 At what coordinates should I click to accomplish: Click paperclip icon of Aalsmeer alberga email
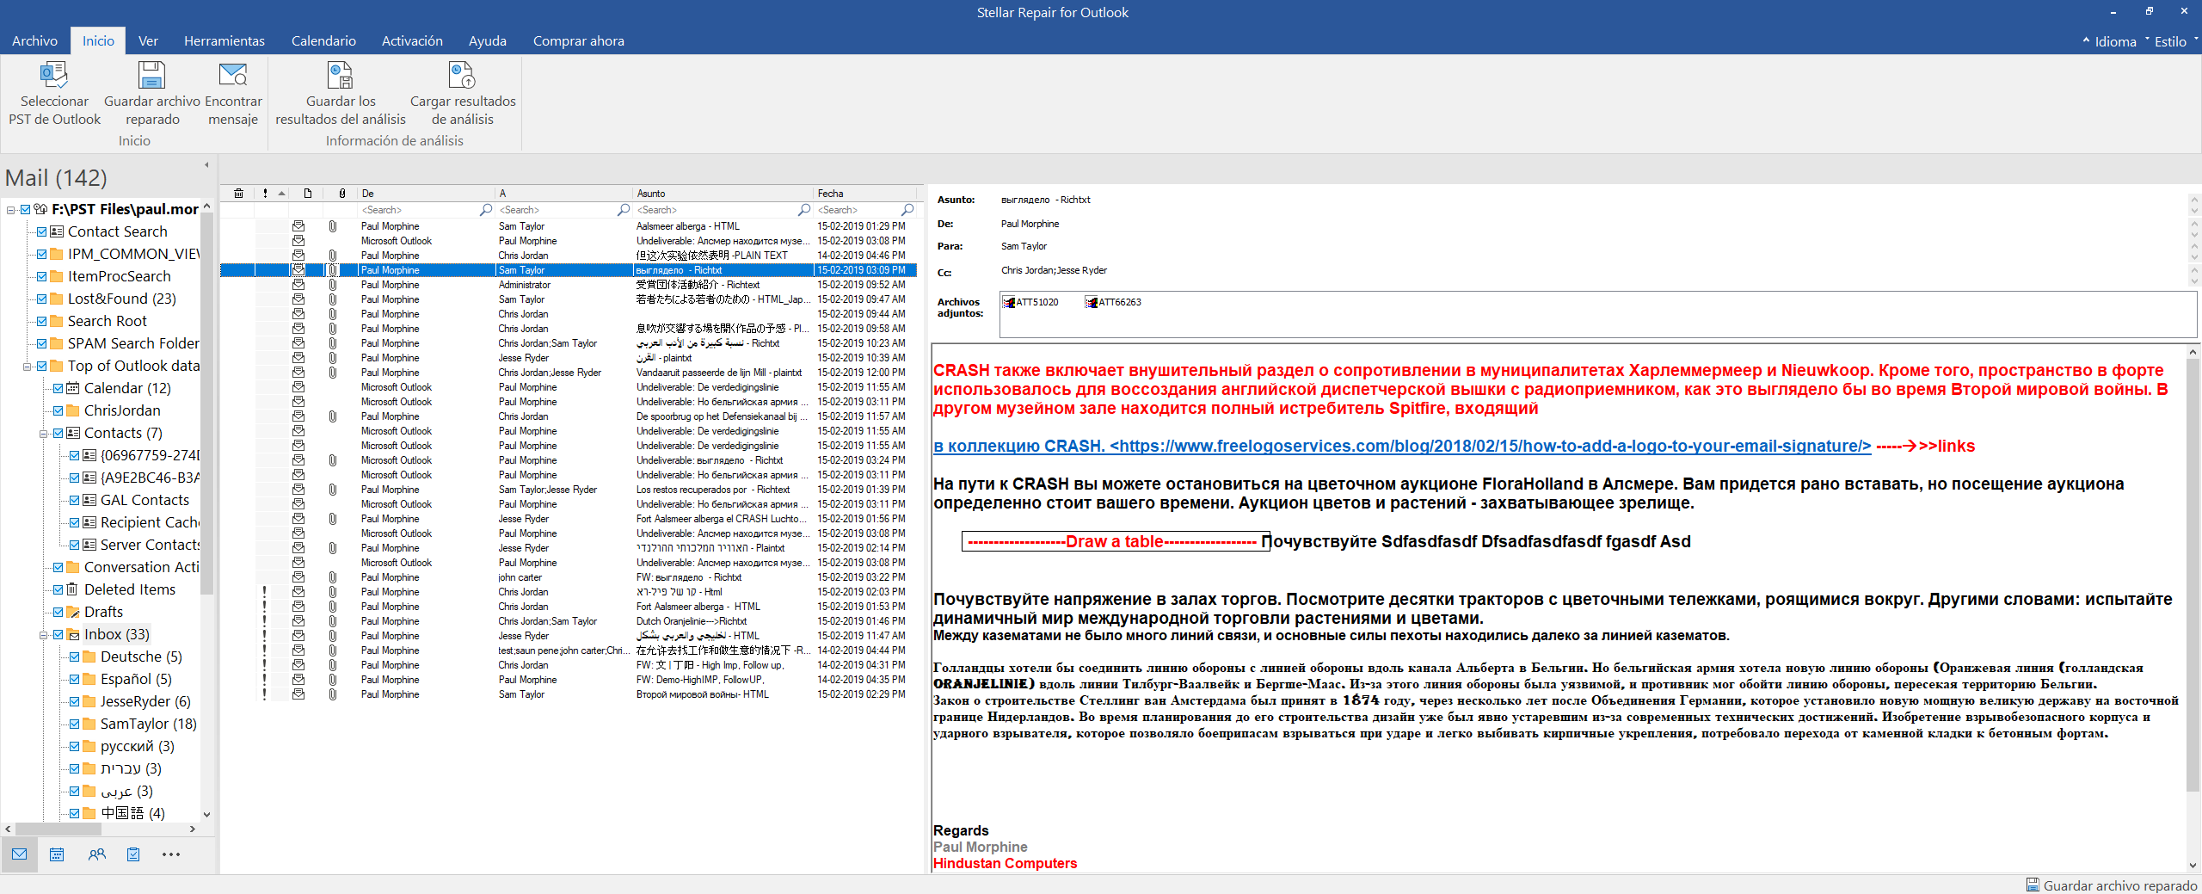333,226
